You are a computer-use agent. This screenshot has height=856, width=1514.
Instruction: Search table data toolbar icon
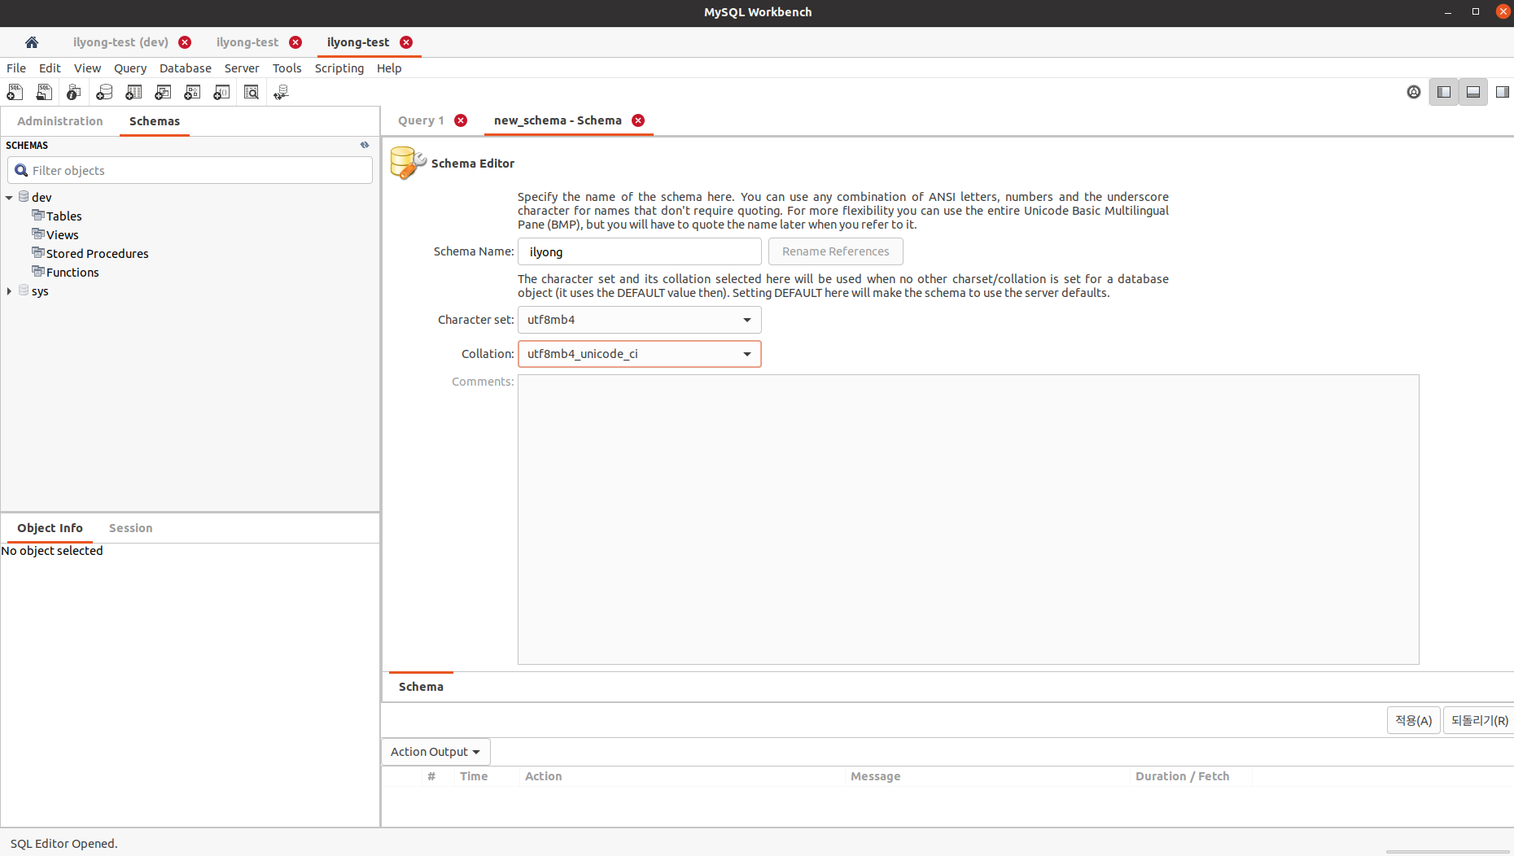(252, 93)
